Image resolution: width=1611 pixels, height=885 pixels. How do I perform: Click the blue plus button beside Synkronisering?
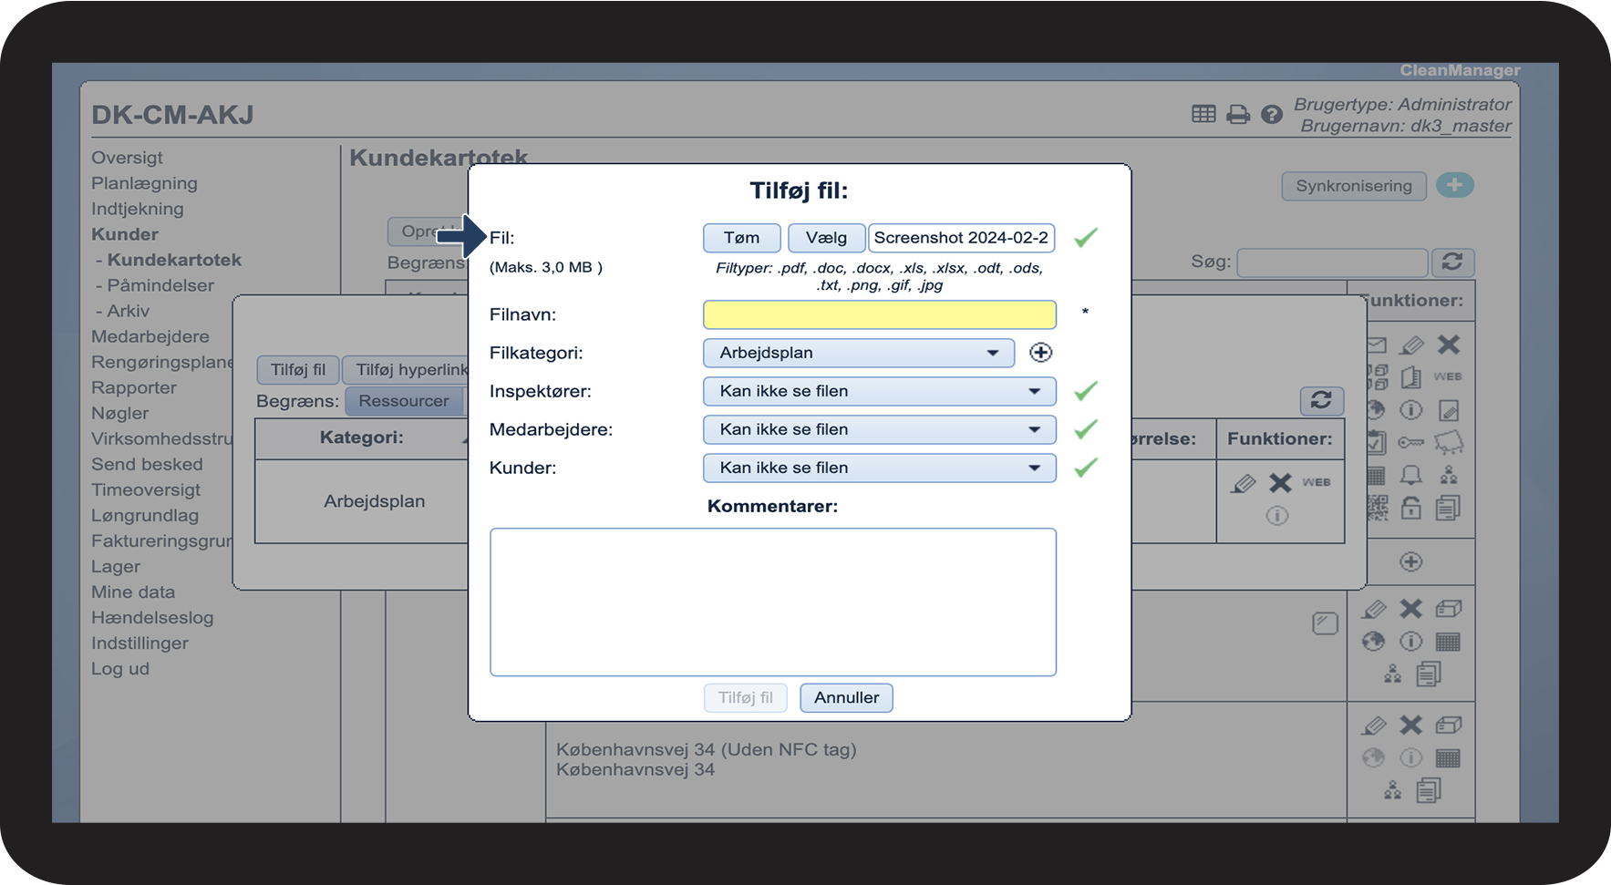(1455, 185)
